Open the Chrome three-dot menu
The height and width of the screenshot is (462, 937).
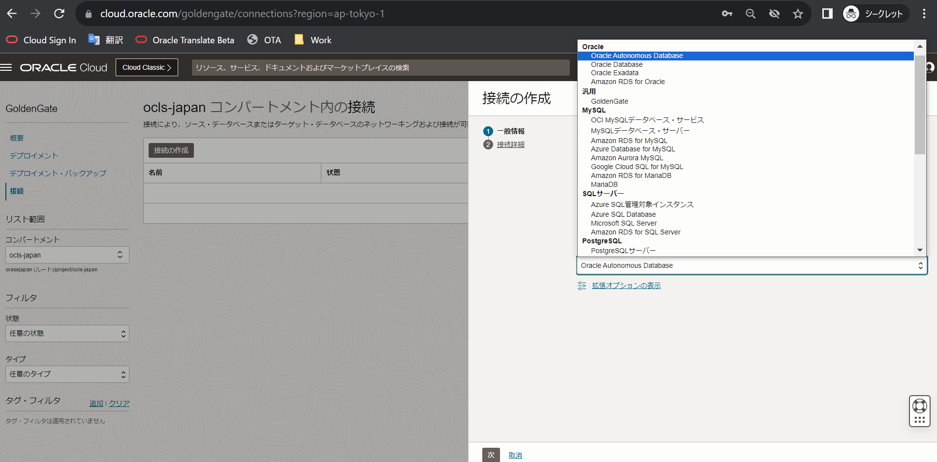[924, 14]
